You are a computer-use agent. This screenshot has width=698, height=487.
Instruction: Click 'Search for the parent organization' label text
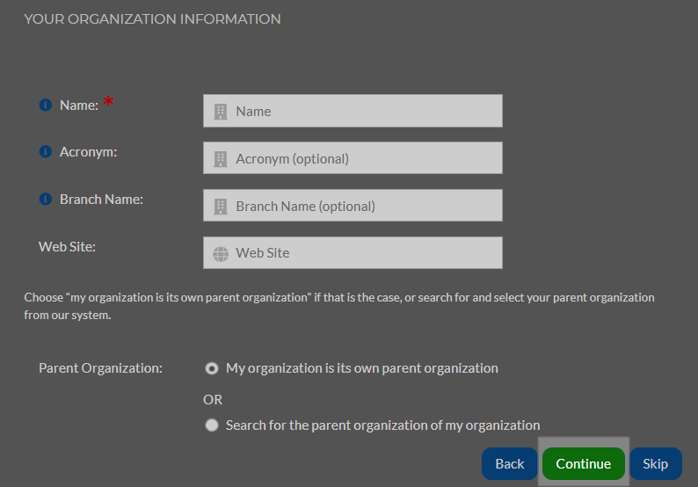(x=382, y=425)
